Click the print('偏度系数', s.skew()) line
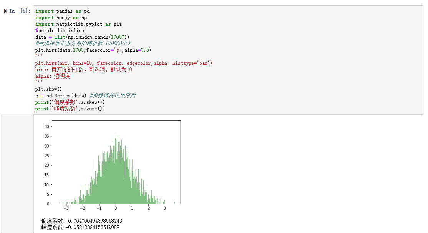This screenshot has height=233, width=428. click(x=70, y=102)
